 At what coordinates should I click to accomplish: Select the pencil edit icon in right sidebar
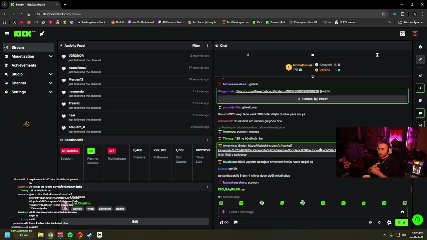click(420, 59)
